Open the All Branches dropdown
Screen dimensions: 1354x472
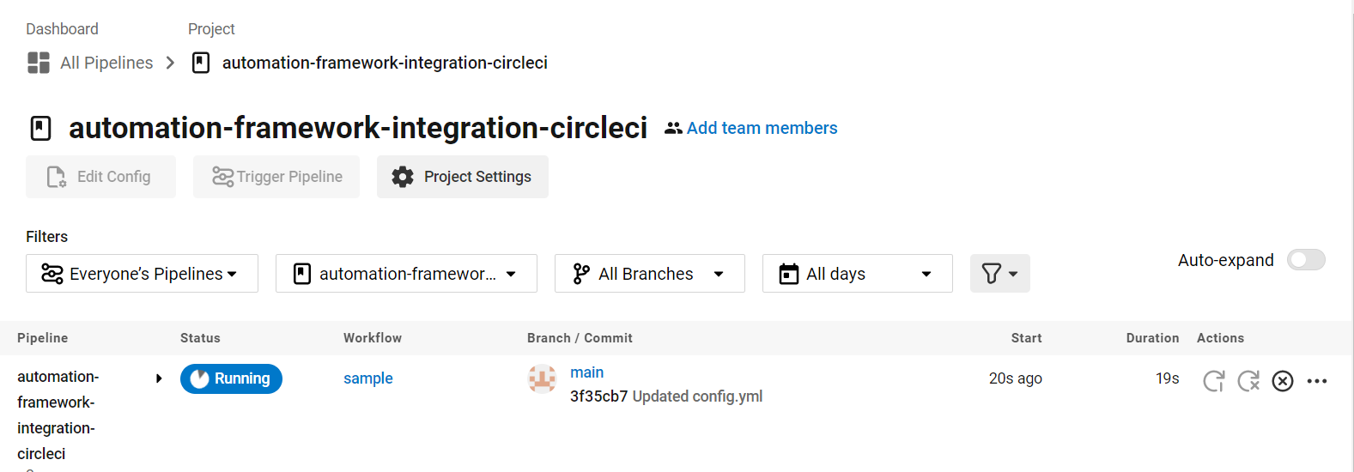pos(649,274)
